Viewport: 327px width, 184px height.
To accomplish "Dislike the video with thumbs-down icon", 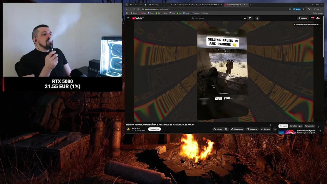I will pyautogui.click(x=226, y=129).
